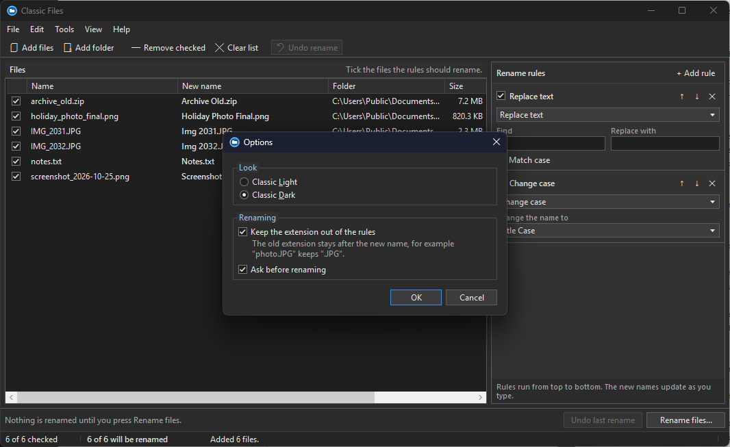Click new name Archive Old.zip

[209, 101]
